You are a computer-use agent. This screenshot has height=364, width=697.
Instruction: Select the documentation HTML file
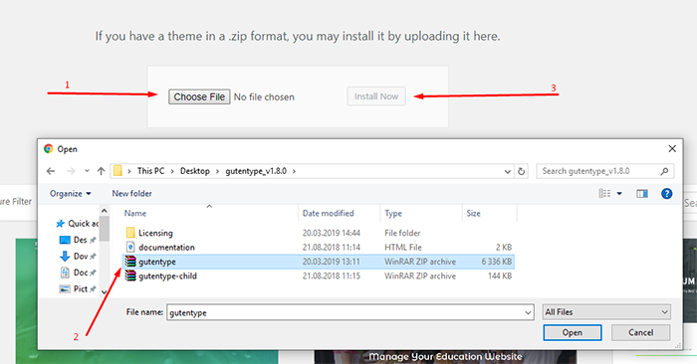[x=319, y=248]
